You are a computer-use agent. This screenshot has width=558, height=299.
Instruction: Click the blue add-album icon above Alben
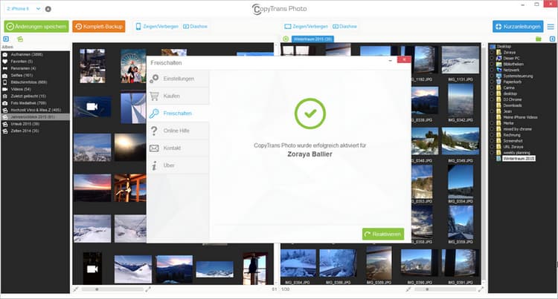pos(6,39)
